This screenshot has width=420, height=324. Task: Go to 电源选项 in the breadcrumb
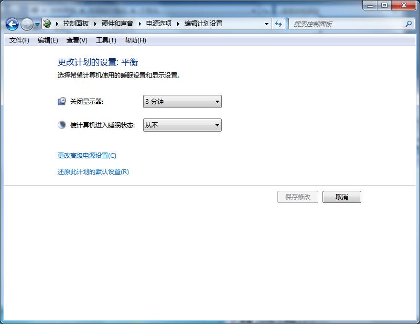coord(158,24)
